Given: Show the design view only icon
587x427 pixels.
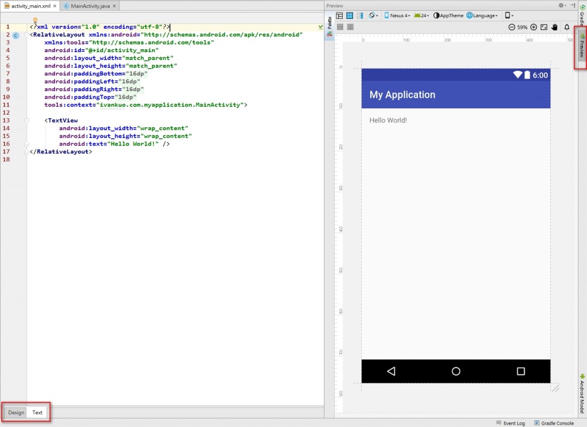Looking at the screenshot, I should tap(339, 15).
